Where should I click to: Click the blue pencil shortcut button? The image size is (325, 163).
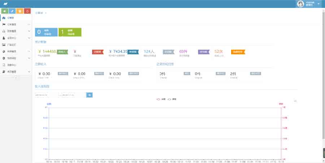coord(12,11)
